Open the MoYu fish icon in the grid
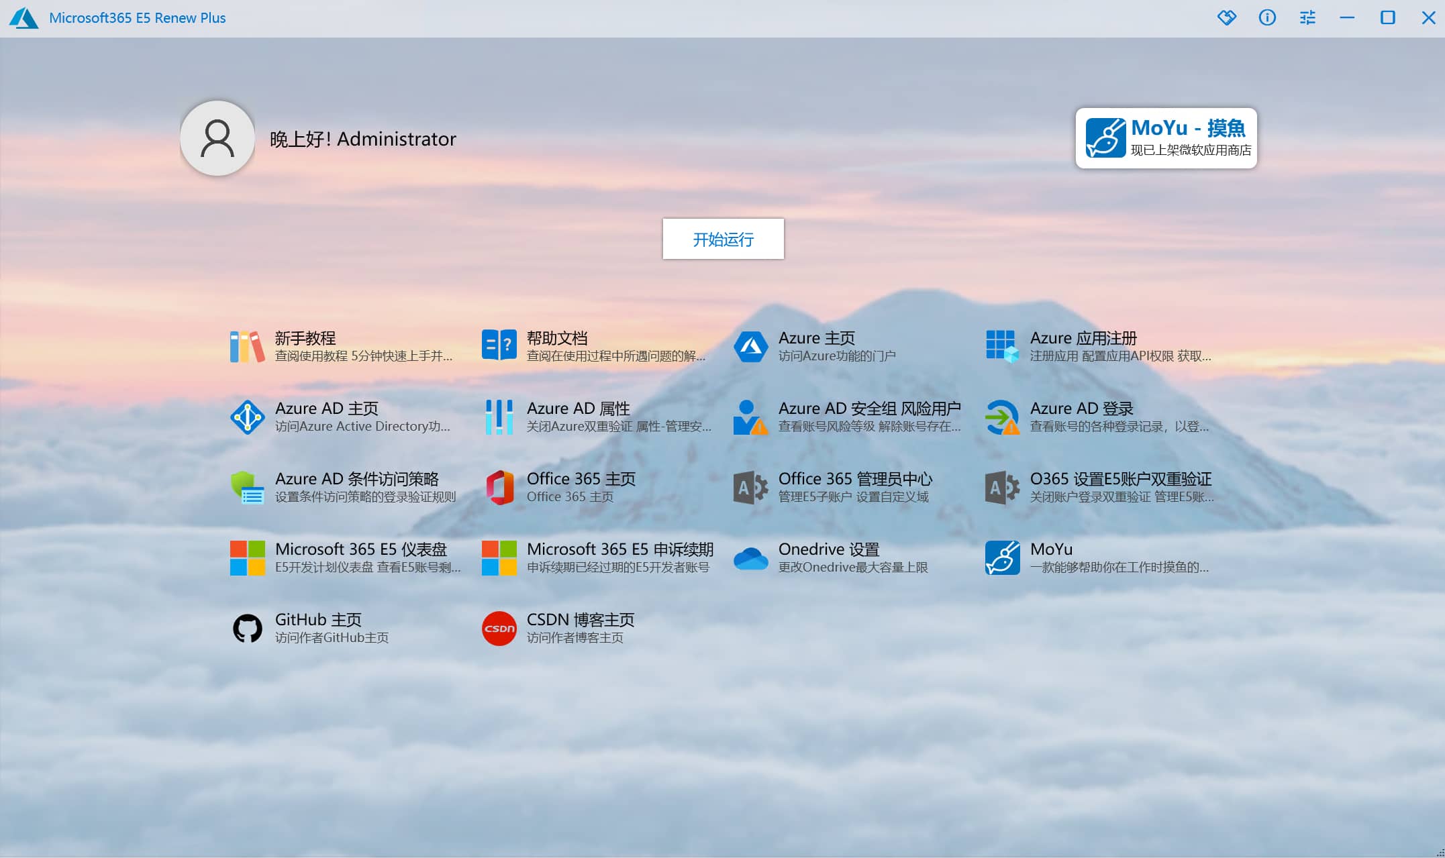Screen dimensions: 1445x858 1003,557
